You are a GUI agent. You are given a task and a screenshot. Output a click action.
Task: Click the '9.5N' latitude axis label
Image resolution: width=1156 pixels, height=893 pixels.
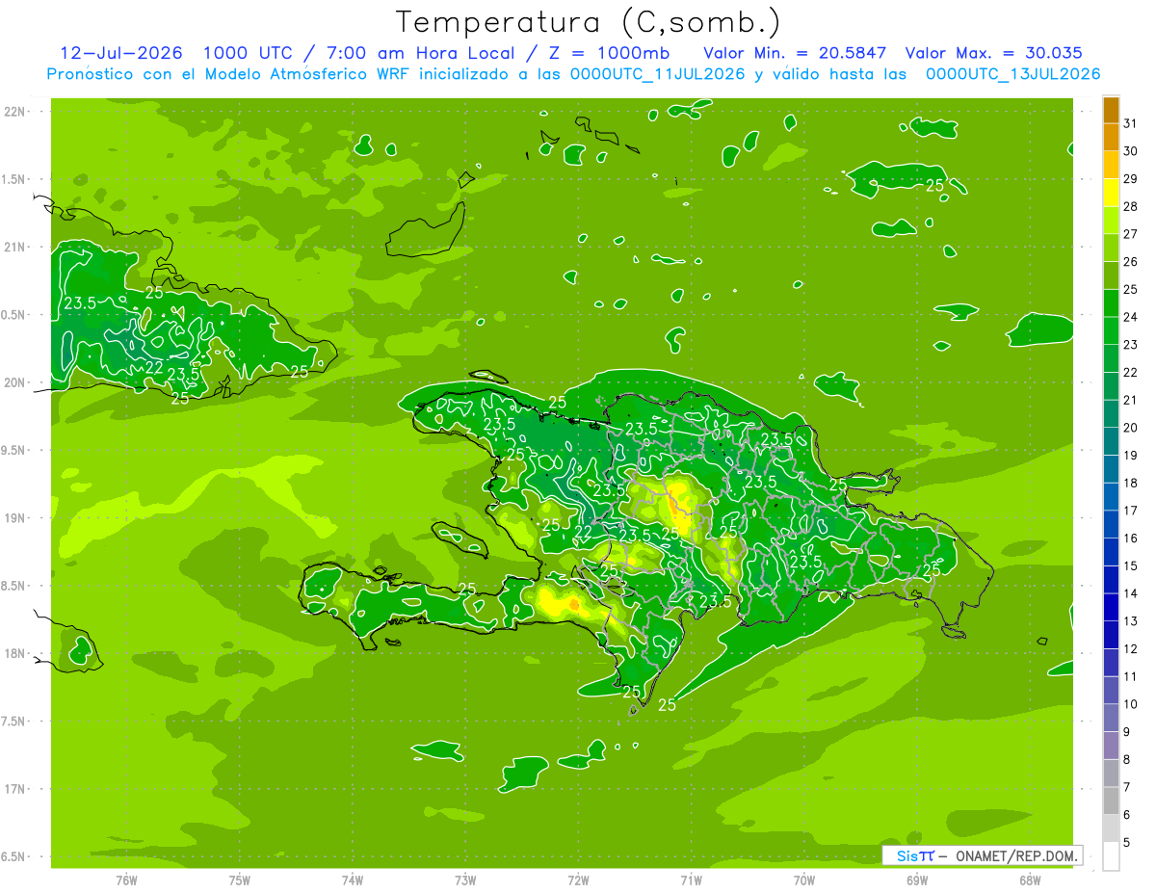click(x=13, y=451)
